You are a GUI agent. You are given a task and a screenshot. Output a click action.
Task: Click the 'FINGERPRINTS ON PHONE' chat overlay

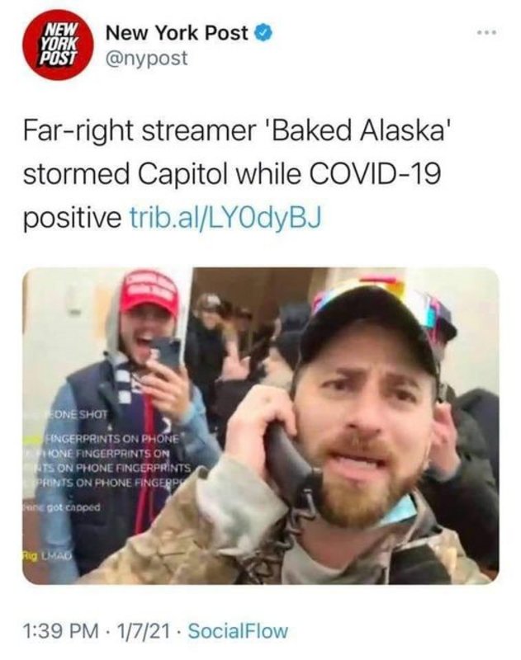pos(111,438)
